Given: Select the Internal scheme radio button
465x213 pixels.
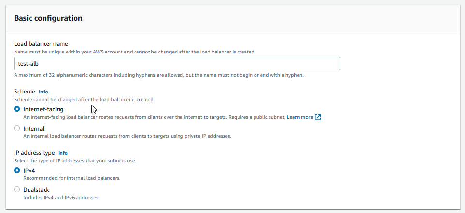Looking at the screenshot, I should 17,129.
